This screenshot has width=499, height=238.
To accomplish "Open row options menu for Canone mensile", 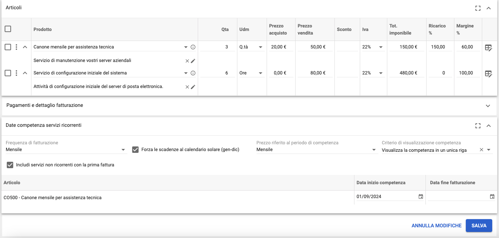I will click(x=16, y=47).
